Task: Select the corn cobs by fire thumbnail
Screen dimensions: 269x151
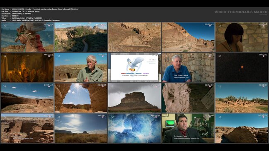Action: click(27, 67)
